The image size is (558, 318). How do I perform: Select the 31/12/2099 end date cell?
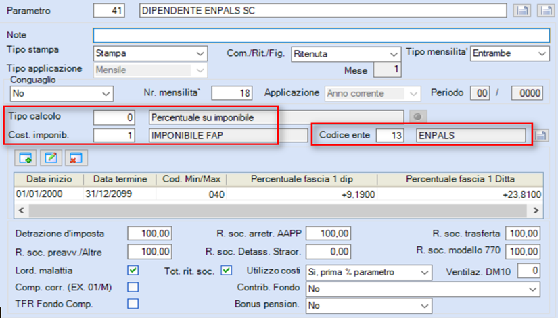[120, 194]
